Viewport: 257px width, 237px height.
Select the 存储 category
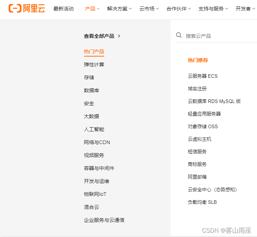click(89, 77)
